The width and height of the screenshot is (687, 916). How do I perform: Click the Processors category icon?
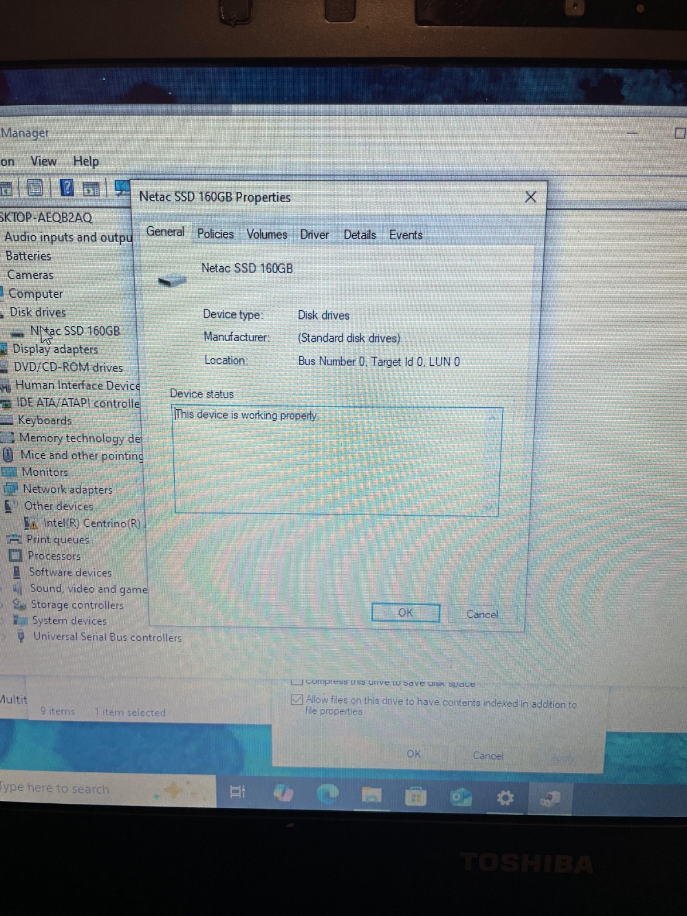tap(16, 556)
